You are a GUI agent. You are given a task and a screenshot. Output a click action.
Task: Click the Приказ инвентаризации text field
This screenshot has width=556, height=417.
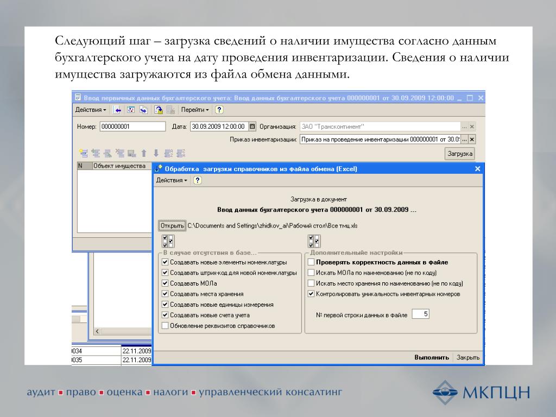click(x=380, y=140)
